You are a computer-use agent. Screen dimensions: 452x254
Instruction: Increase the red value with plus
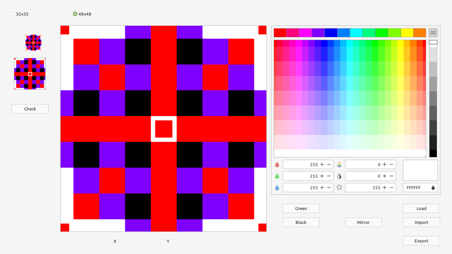pyautogui.click(x=322, y=164)
